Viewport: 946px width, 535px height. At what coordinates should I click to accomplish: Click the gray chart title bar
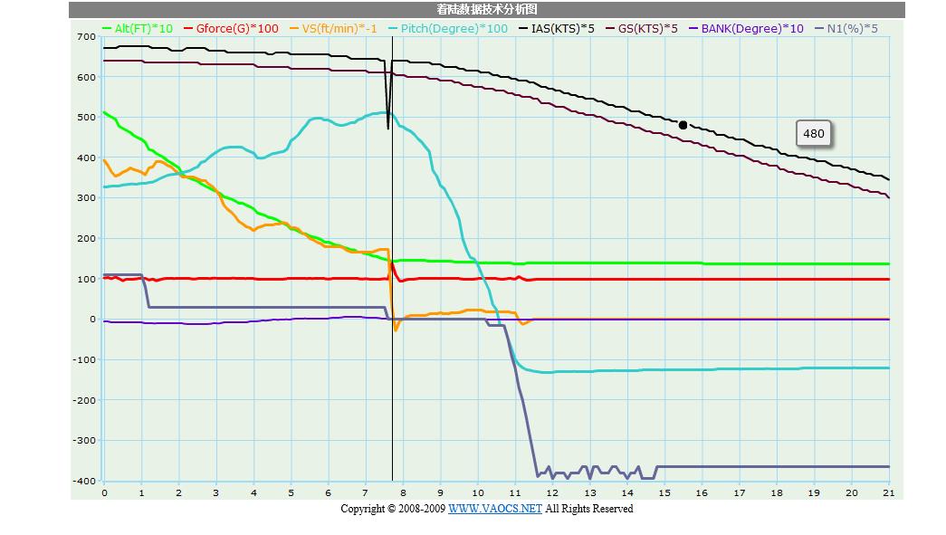487,10
